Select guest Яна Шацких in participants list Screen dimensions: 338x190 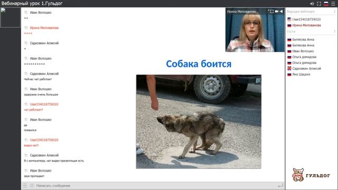point(301,74)
